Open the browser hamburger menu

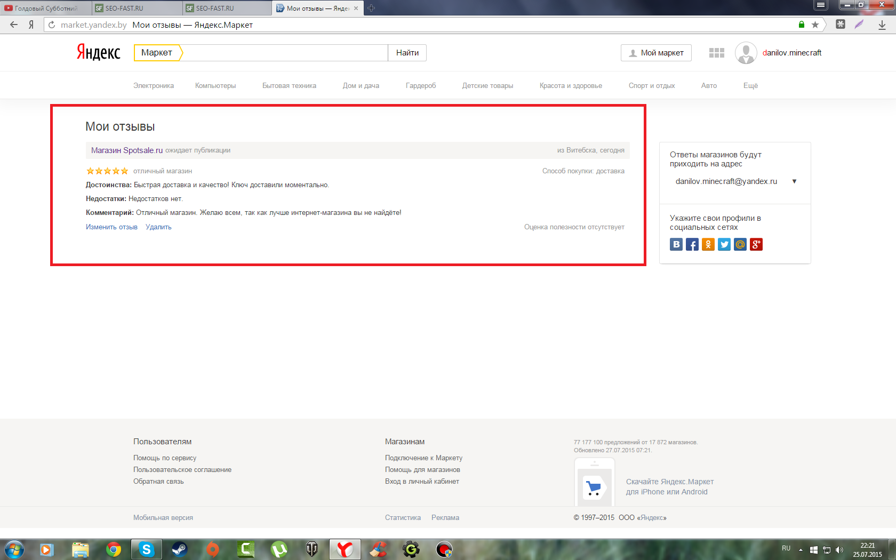pyautogui.click(x=821, y=5)
